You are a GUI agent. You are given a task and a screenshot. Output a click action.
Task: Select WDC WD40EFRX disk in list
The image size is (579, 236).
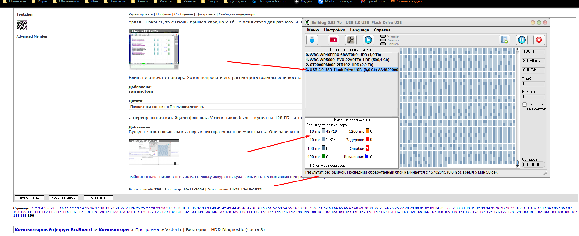(343, 55)
